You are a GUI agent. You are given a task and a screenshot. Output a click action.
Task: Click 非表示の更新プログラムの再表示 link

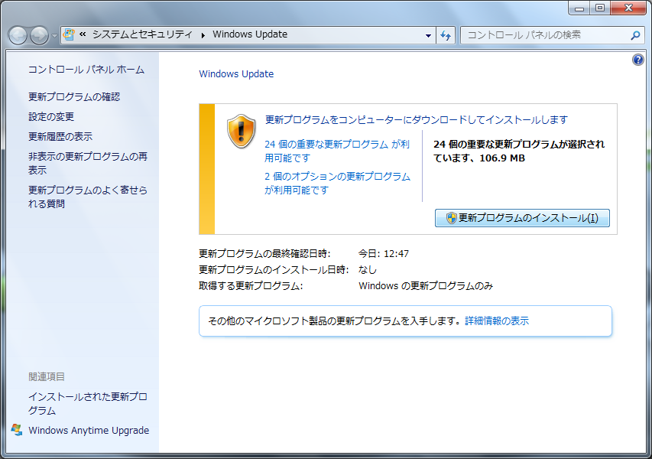point(88,163)
